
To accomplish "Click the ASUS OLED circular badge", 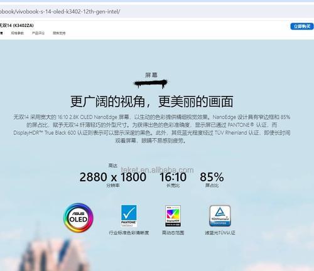I will [x=78, y=218].
